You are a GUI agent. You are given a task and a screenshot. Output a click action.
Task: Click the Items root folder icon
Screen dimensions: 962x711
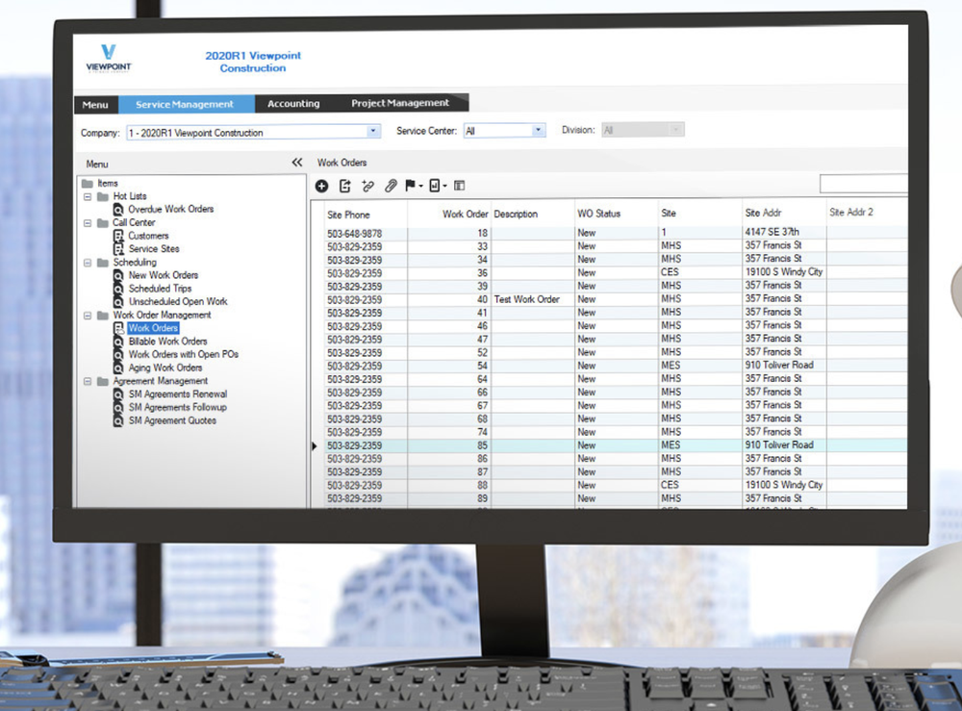88,184
